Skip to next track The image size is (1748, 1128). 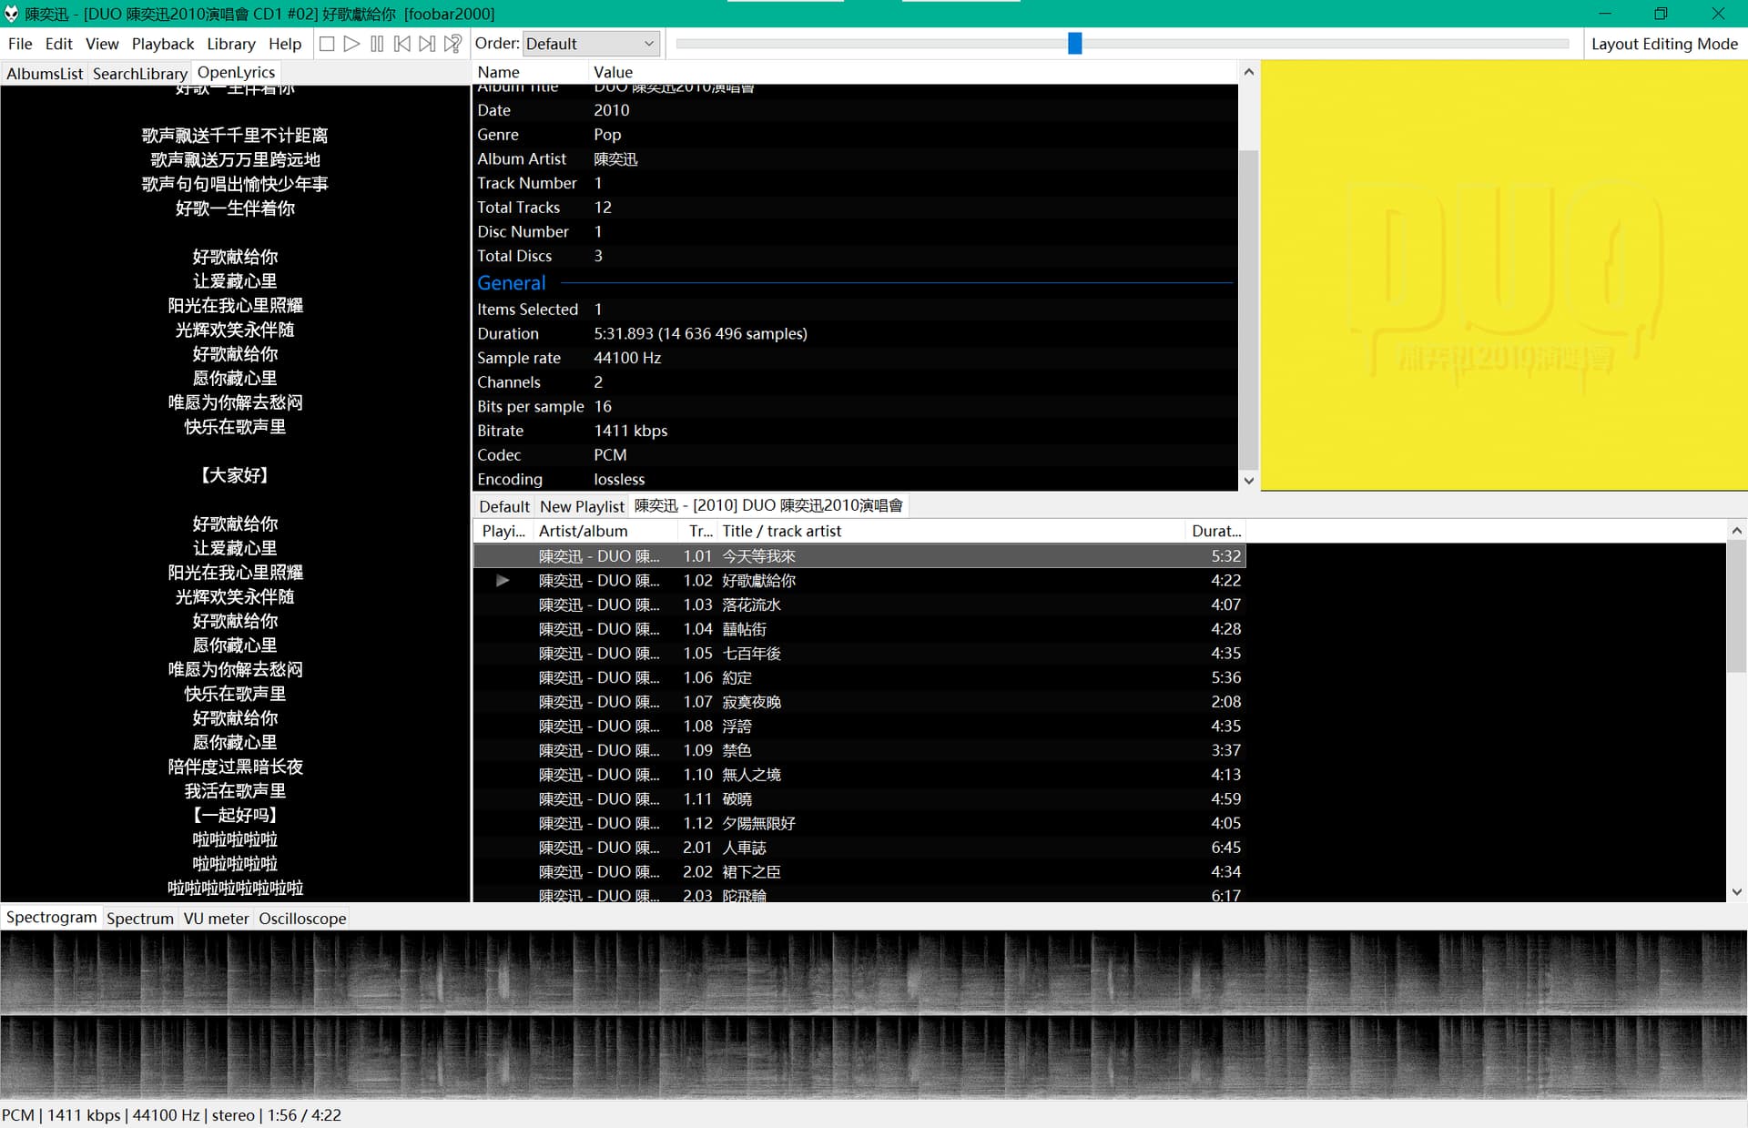pyautogui.click(x=427, y=44)
